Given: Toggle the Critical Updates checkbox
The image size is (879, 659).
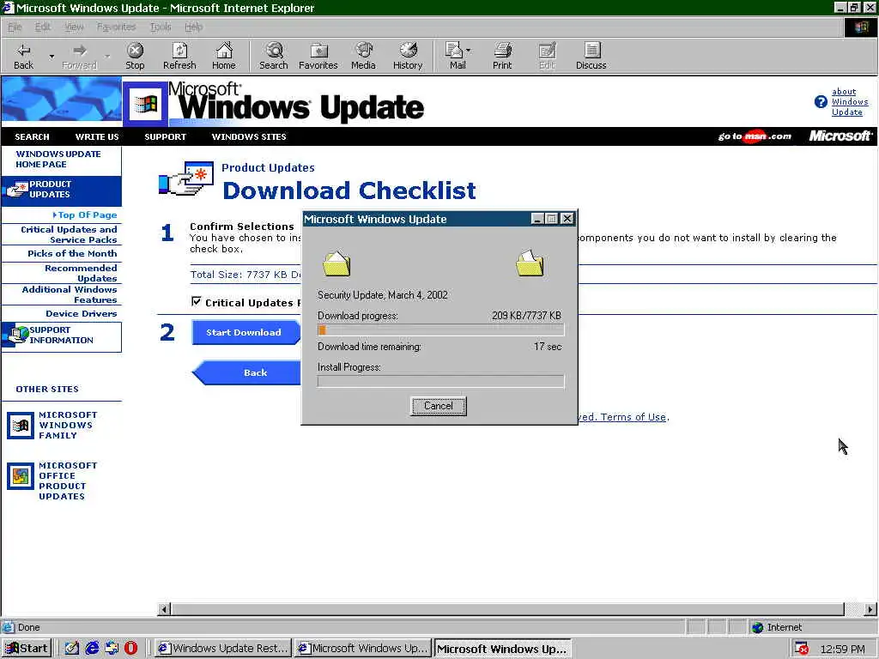Looking at the screenshot, I should [x=197, y=301].
